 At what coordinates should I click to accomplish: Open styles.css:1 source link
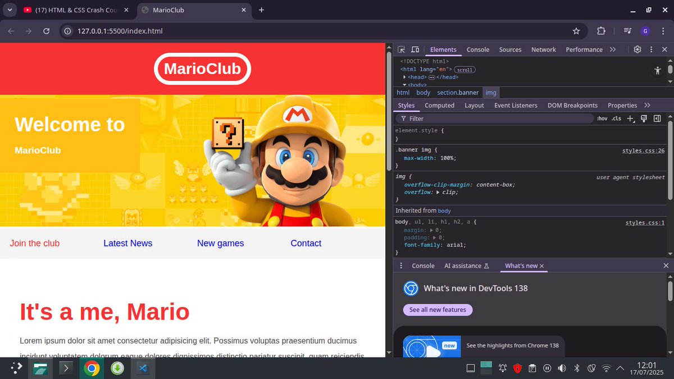click(x=645, y=223)
